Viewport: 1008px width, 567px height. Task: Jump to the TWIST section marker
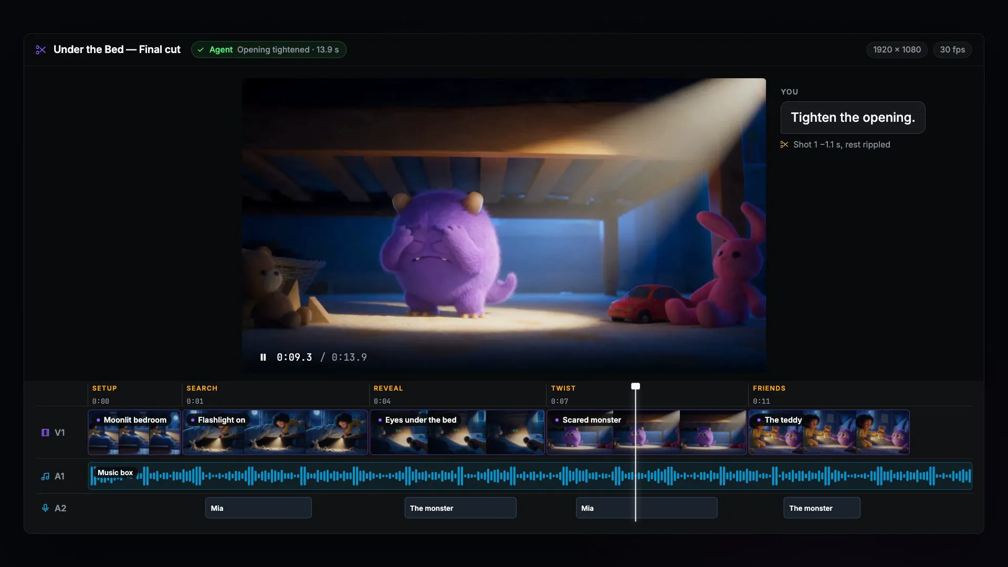point(563,388)
